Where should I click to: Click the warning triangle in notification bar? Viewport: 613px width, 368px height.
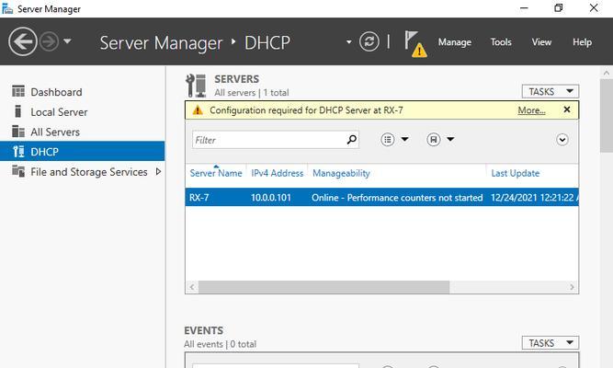(198, 110)
